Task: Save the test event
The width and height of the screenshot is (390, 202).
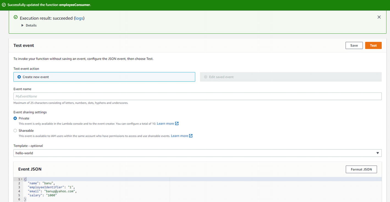Action: pos(354,45)
